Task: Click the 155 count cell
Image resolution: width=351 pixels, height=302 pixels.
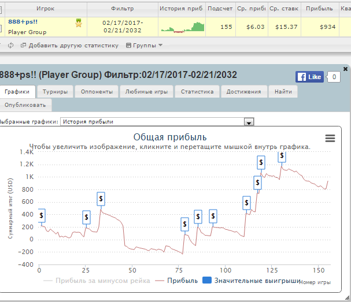Action: (x=220, y=27)
